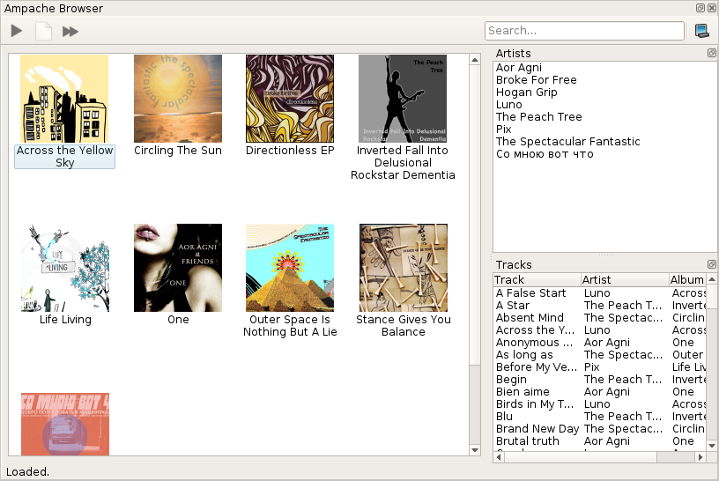Select track Brutal truth
Screen dimensions: 719x481
(x=528, y=441)
